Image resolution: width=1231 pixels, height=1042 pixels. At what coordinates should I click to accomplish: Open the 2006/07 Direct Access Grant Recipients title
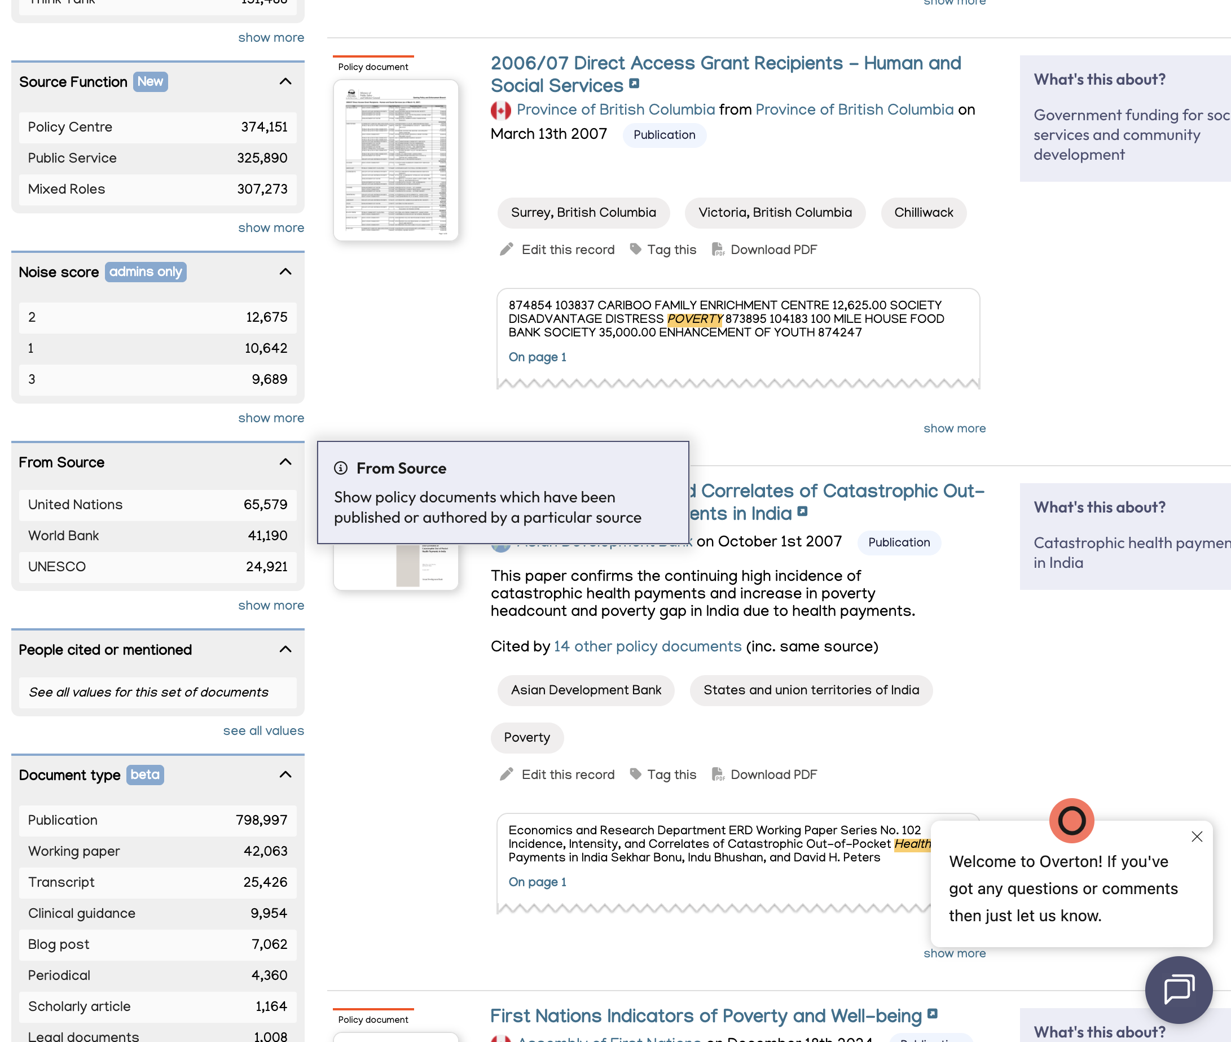[x=726, y=74]
